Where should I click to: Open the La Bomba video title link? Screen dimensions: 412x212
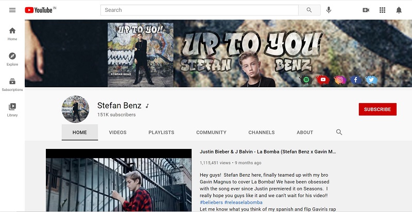click(x=268, y=152)
